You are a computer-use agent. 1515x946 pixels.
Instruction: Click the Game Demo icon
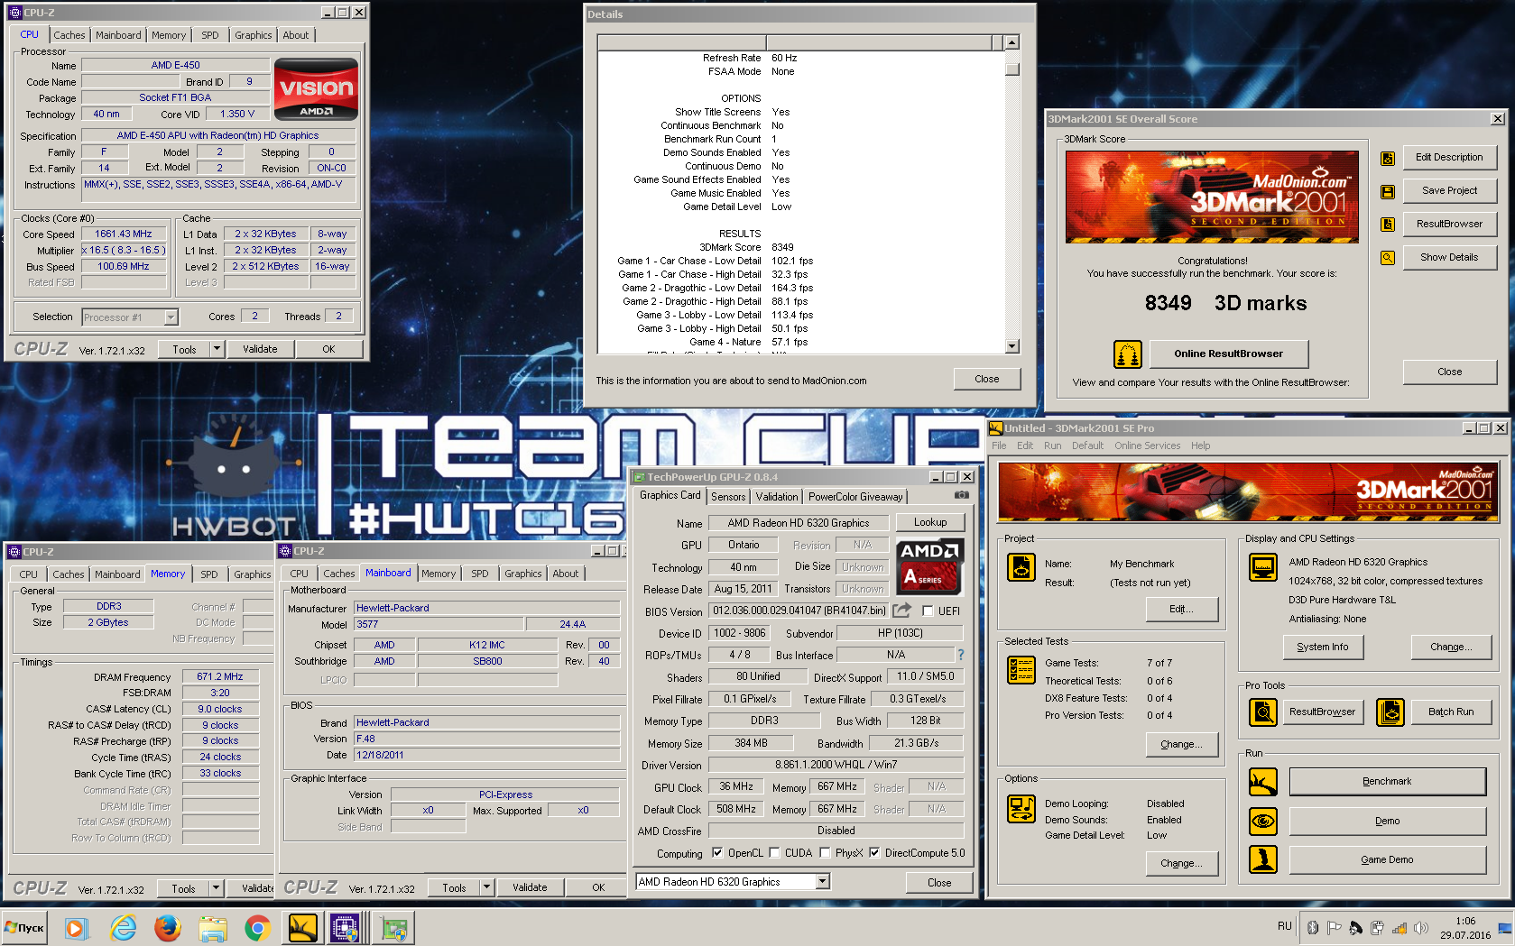point(1263,859)
